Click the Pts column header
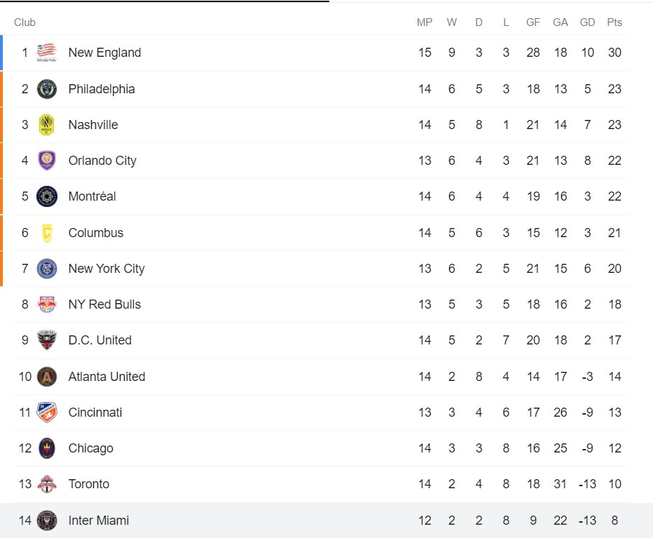653x543 pixels. coord(614,22)
